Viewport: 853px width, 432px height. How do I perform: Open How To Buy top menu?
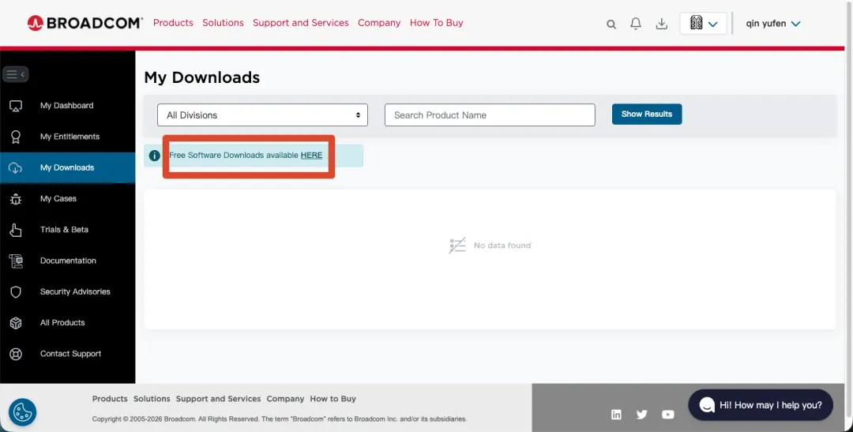tap(436, 23)
